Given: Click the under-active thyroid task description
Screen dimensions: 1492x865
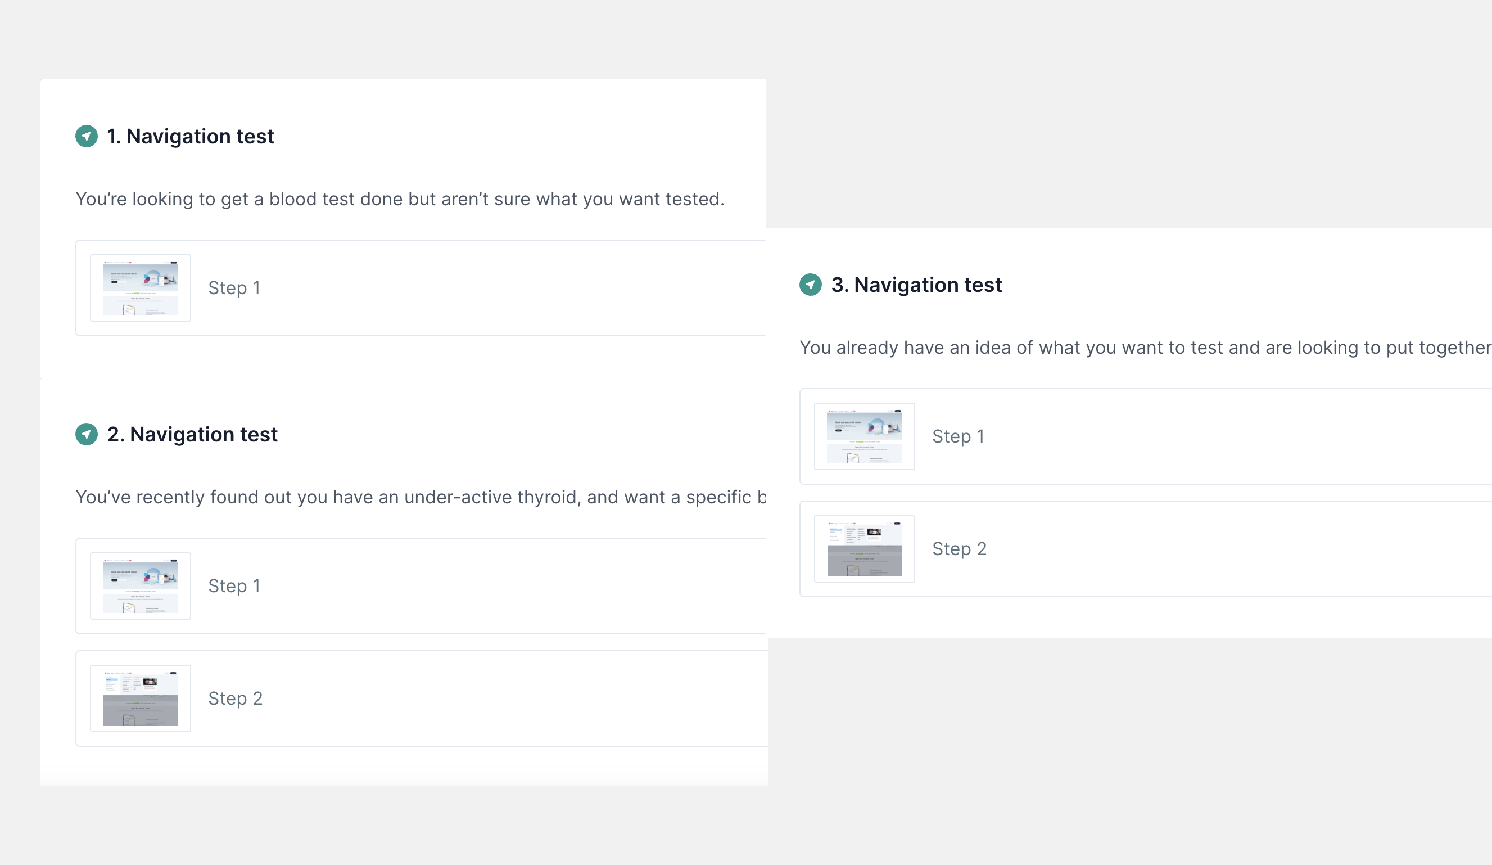Looking at the screenshot, I should click(421, 497).
